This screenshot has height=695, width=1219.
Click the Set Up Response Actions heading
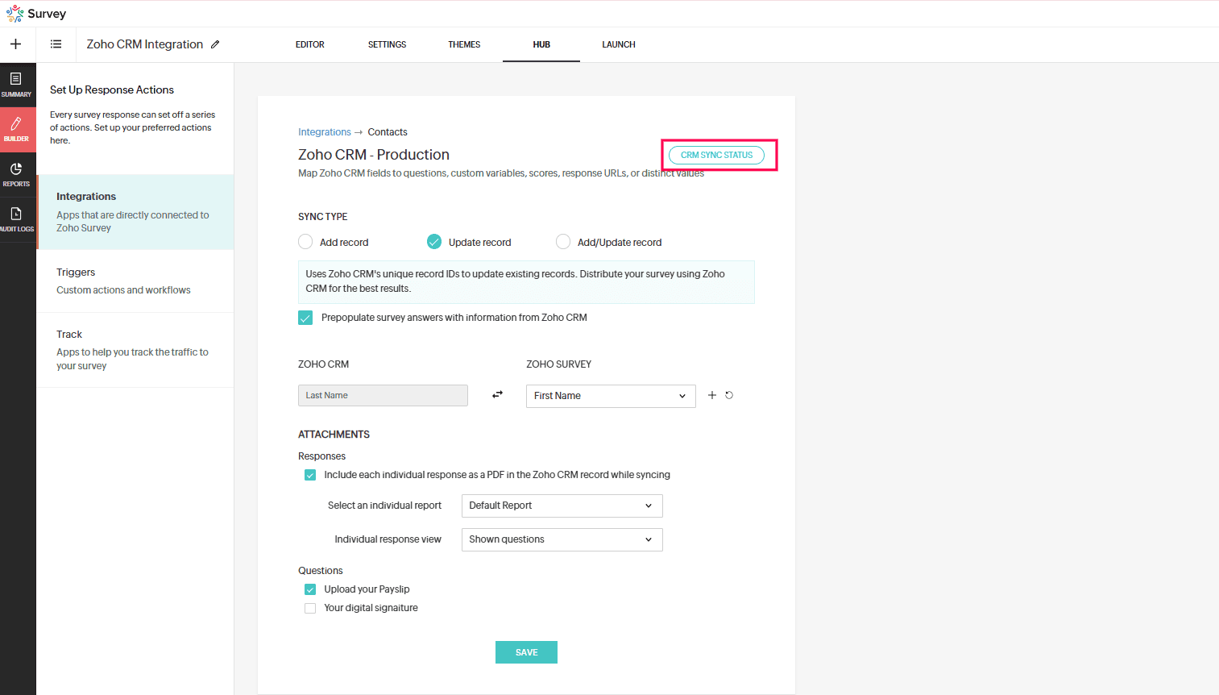(112, 89)
